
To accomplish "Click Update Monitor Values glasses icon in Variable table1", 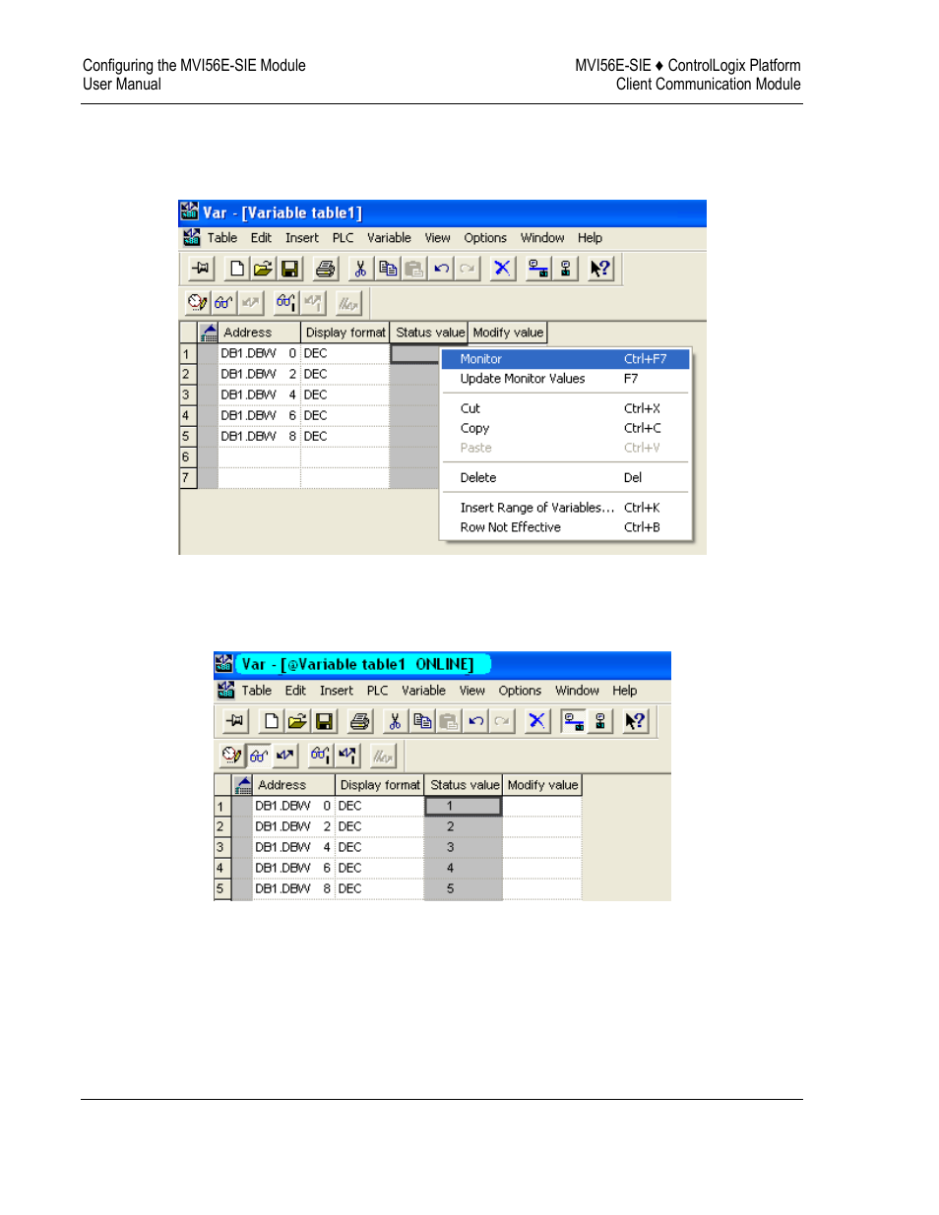I will pos(285,303).
